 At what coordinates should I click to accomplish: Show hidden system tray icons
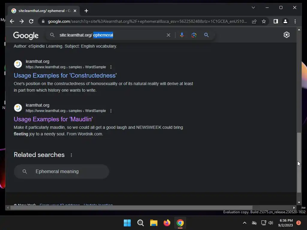click(x=245, y=223)
